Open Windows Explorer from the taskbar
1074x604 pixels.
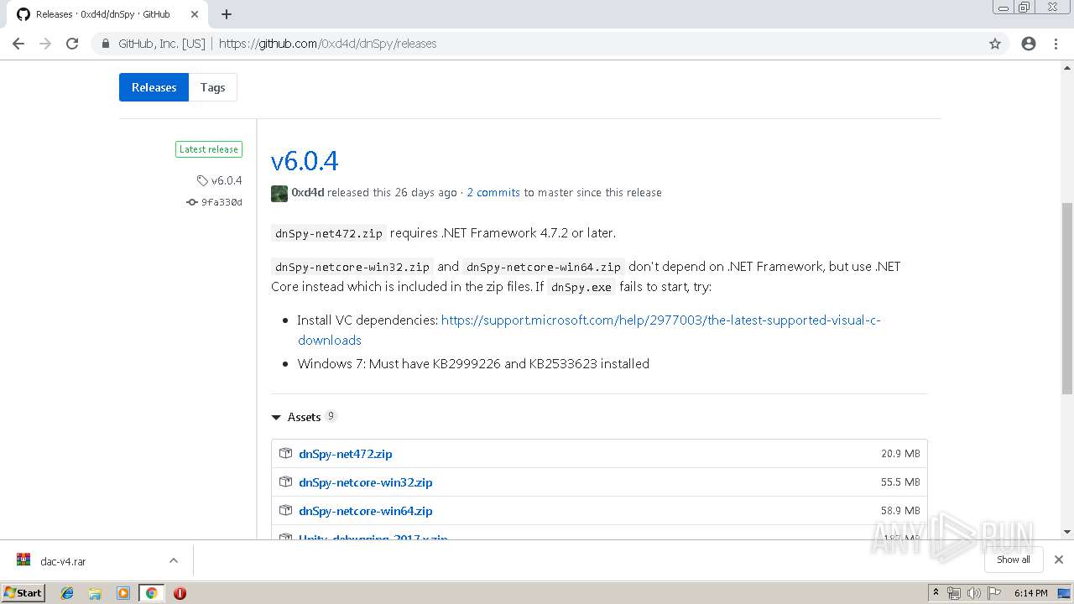95,593
